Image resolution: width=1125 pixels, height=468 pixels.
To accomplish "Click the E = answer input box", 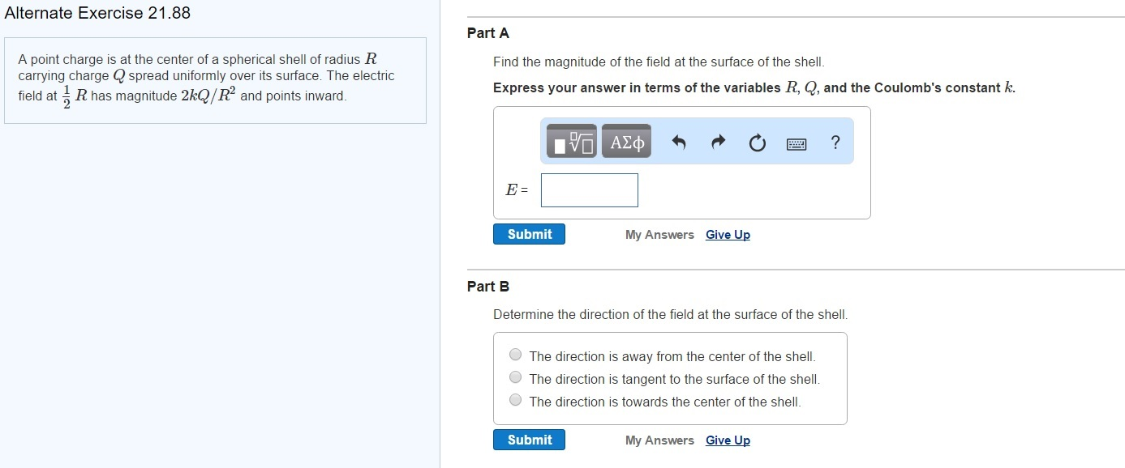I will point(590,190).
